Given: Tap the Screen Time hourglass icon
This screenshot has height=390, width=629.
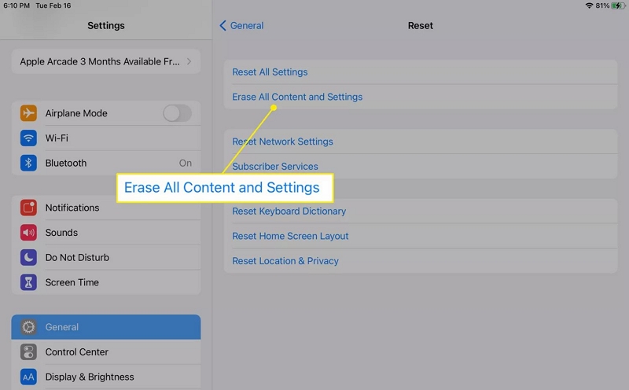Looking at the screenshot, I should pos(28,282).
